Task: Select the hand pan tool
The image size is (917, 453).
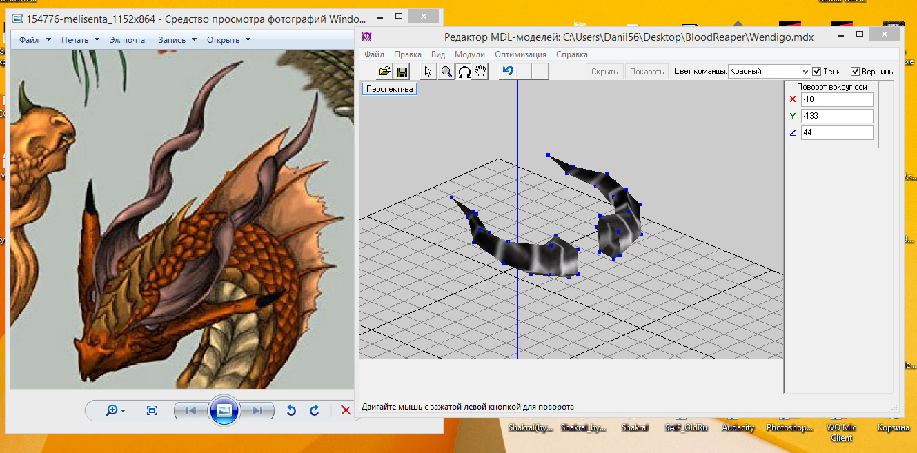Action: coord(480,71)
